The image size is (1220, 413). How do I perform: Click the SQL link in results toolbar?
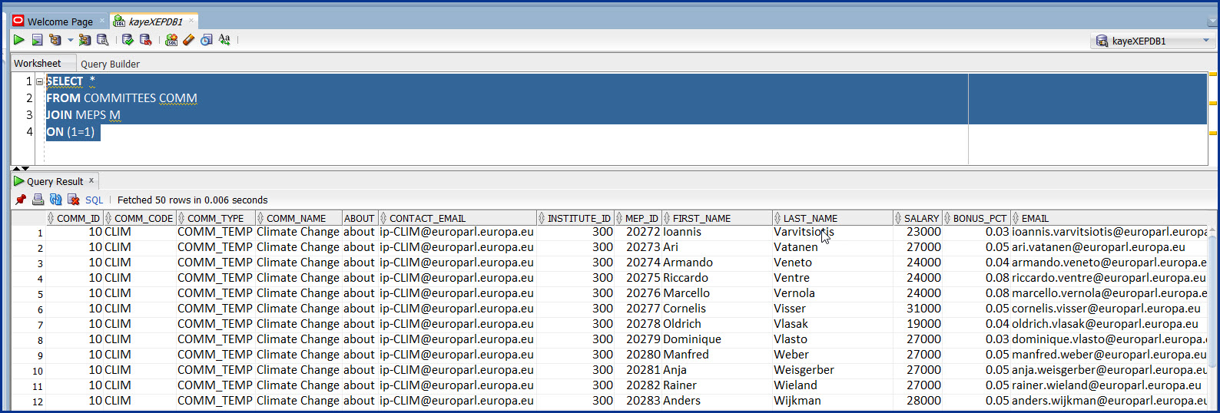94,200
